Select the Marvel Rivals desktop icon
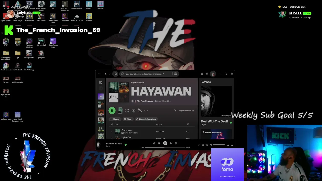322x181 pixels. (29, 17)
